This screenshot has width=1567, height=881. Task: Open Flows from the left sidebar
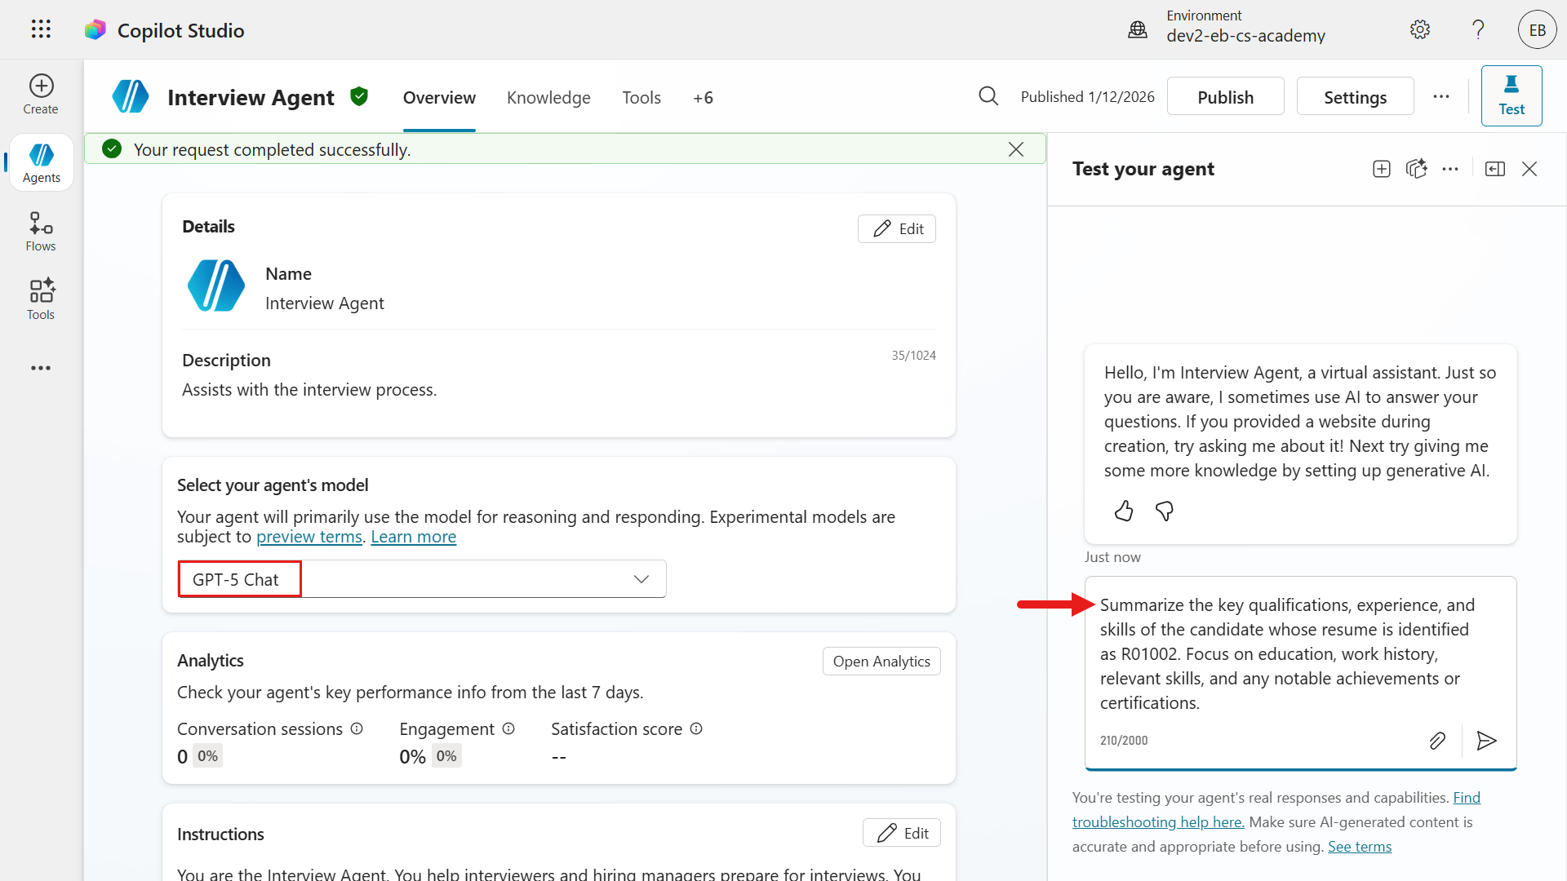click(41, 232)
